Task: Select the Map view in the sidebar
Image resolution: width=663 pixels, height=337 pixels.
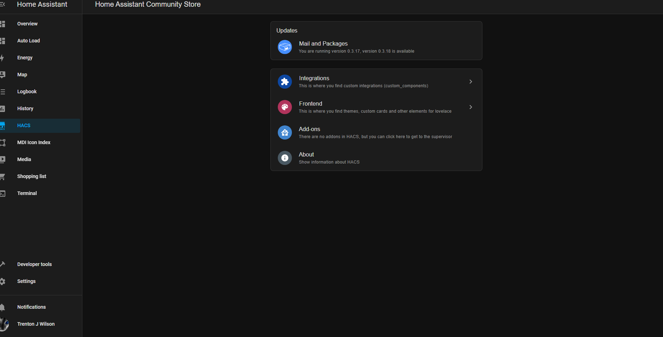Action: [22, 75]
